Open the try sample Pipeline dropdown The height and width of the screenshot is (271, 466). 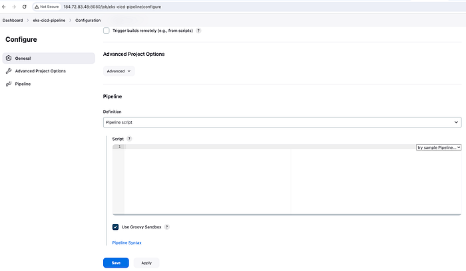click(x=438, y=147)
